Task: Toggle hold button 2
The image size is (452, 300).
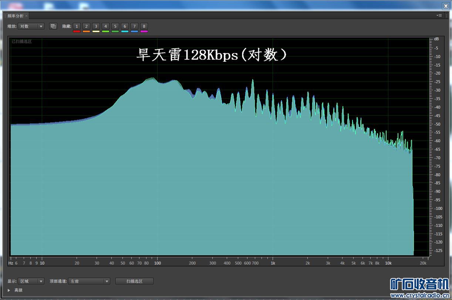Action: point(86,26)
